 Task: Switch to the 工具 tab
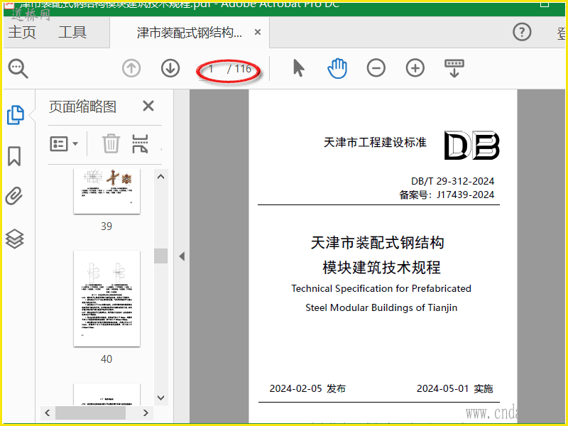tap(72, 32)
